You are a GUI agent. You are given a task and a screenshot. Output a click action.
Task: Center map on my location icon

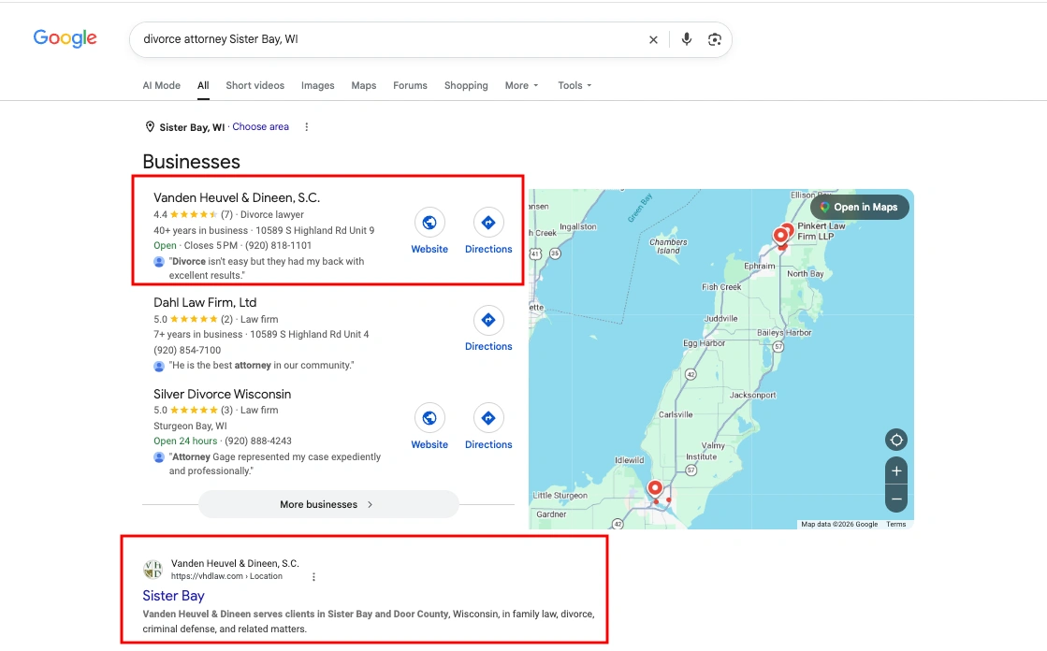(x=896, y=440)
